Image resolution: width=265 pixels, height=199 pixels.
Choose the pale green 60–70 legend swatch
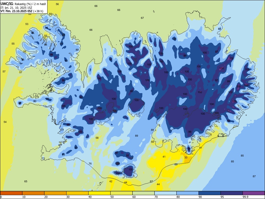coord(143,193)
